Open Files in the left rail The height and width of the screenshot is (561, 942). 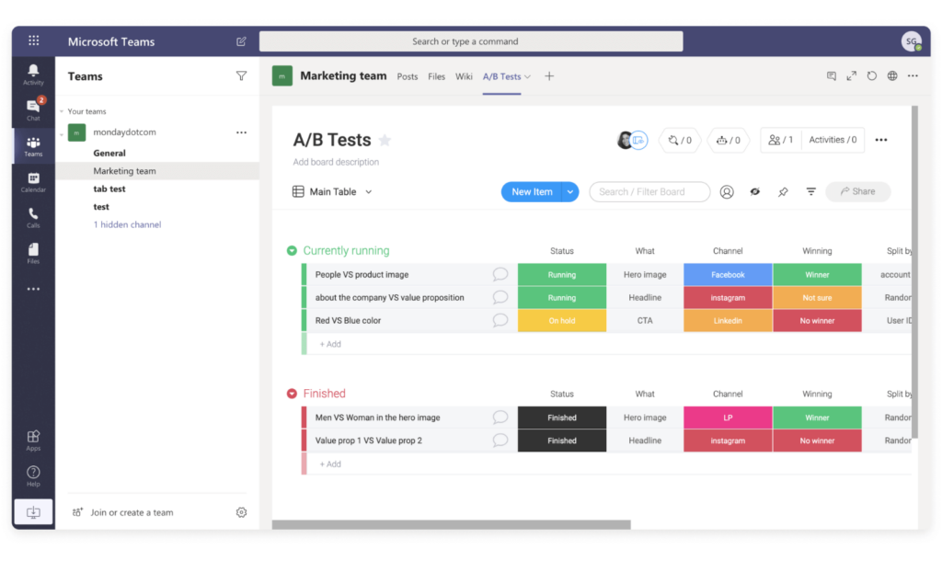(x=33, y=254)
